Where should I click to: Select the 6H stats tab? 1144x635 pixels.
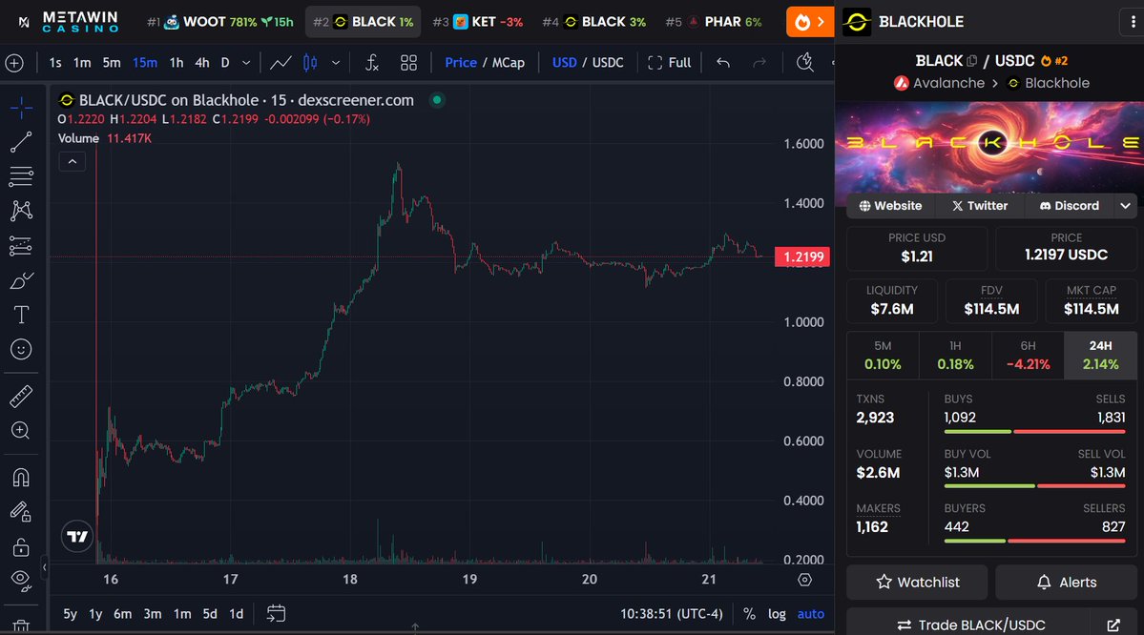pos(1028,356)
